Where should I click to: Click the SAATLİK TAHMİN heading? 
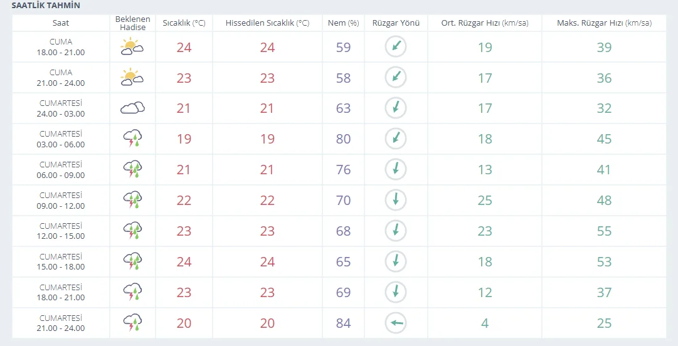(46, 6)
